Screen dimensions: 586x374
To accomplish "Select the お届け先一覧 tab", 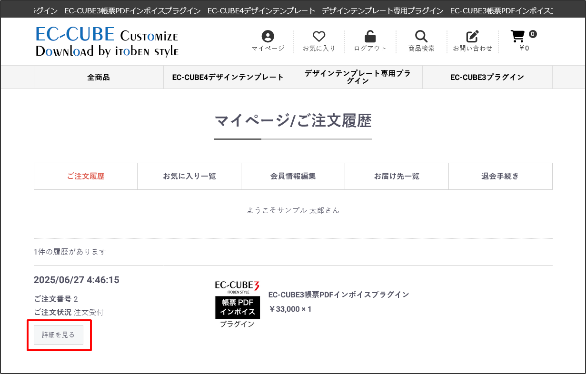I will pos(397,176).
